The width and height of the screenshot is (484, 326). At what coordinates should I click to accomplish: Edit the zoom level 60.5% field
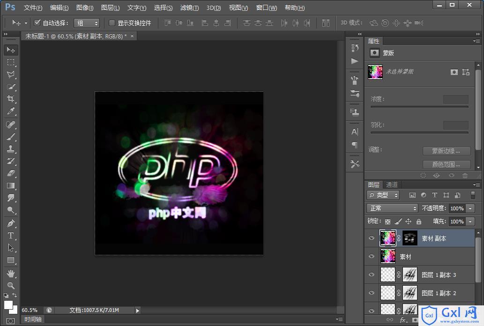pos(30,310)
